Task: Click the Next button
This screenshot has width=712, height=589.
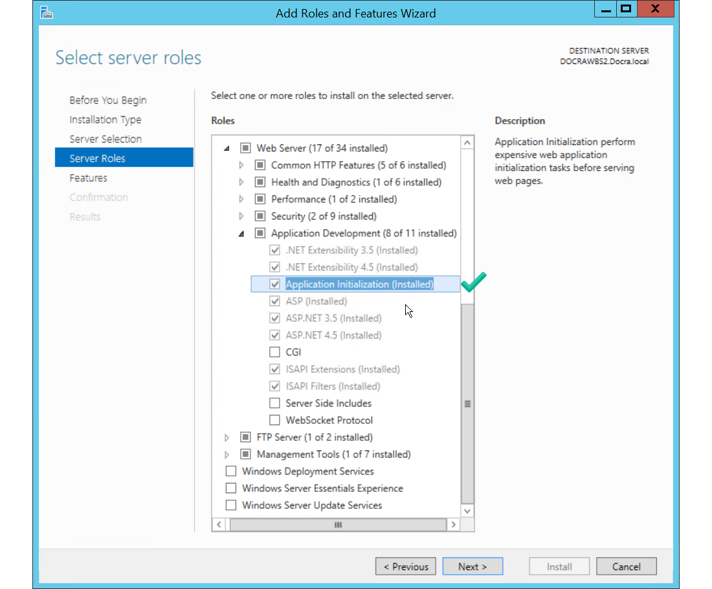Action: [x=473, y=566]
